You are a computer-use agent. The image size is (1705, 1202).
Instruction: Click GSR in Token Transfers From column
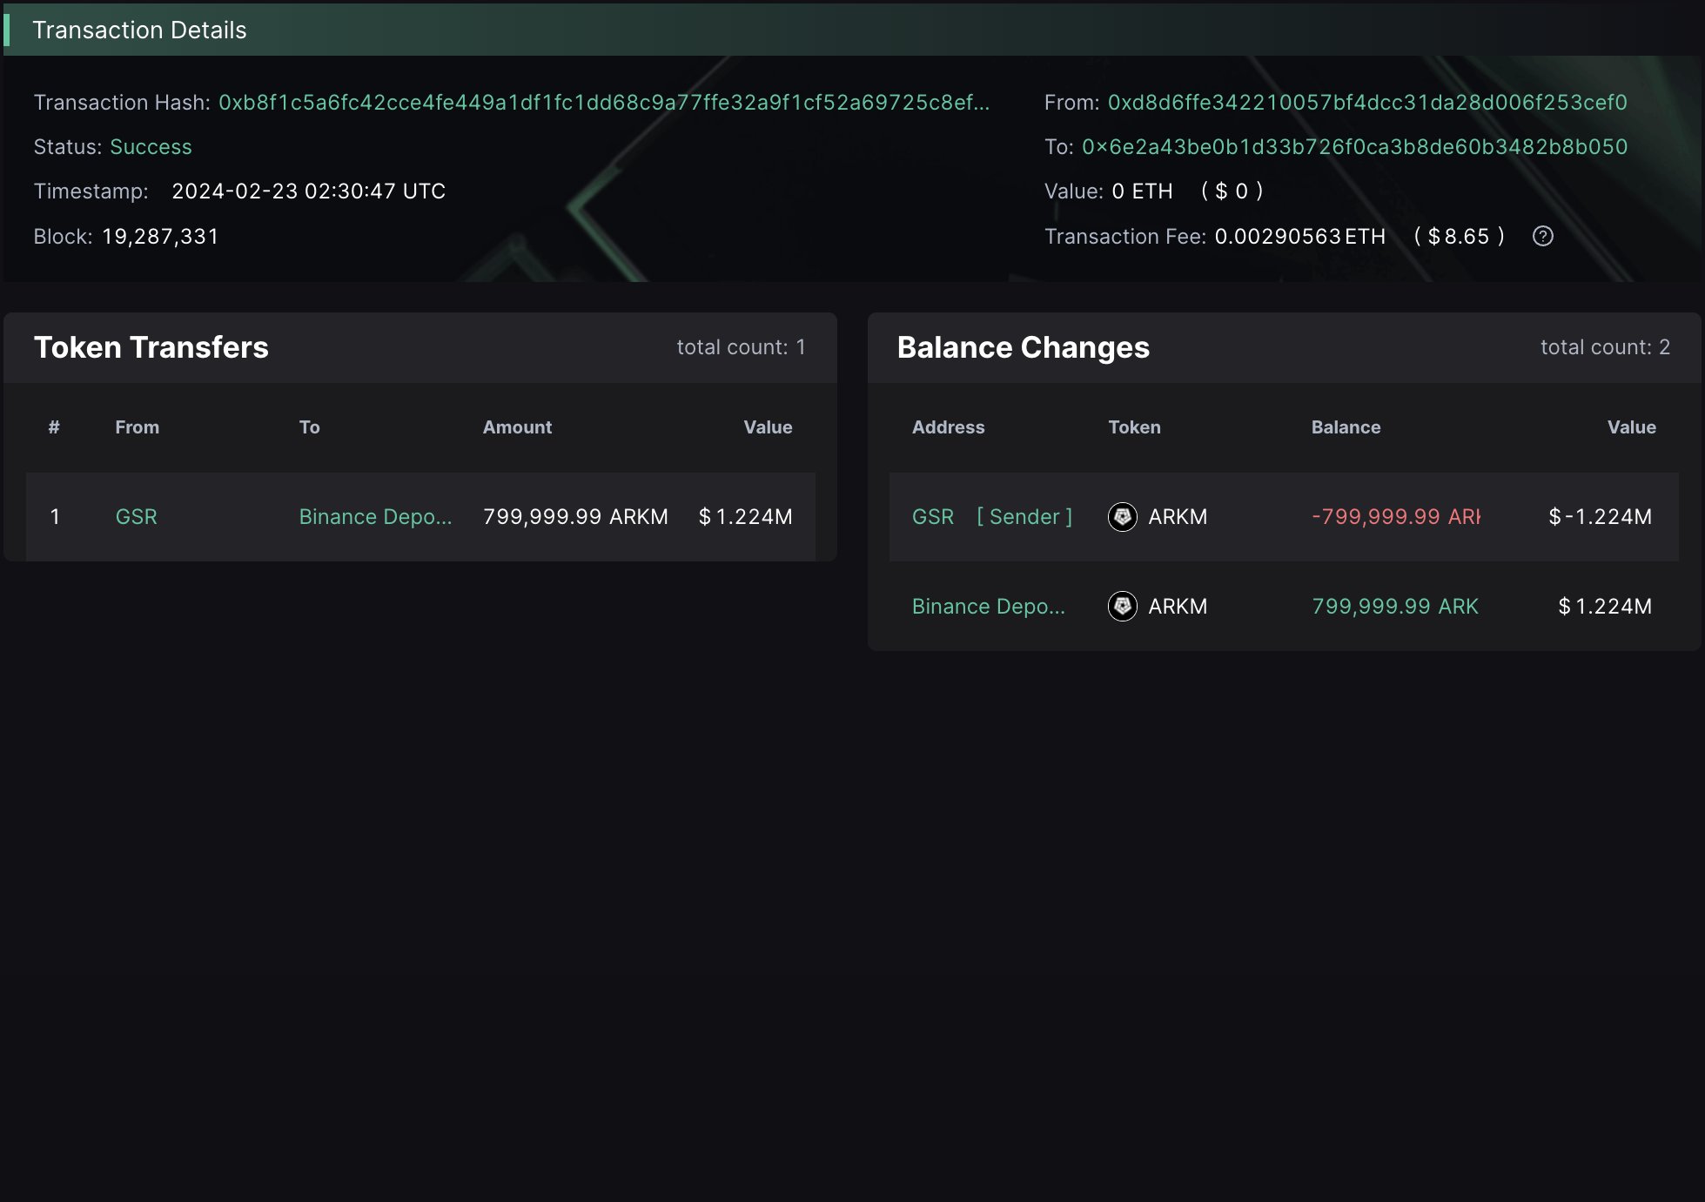click(136, 517)
